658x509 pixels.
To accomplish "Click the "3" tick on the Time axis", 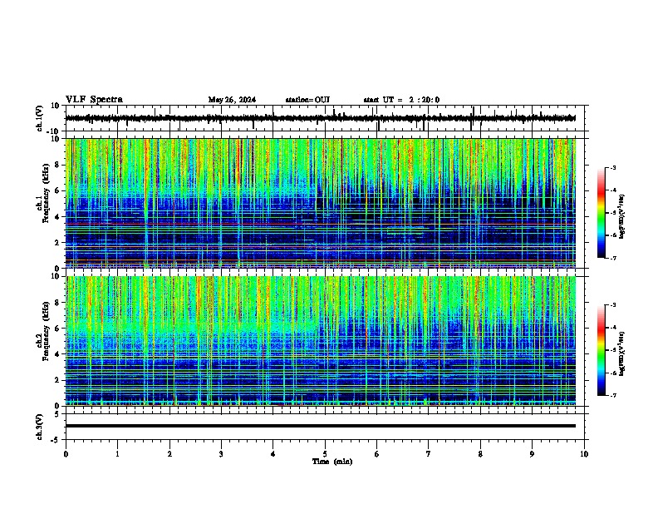I will (x=221, y=453).
